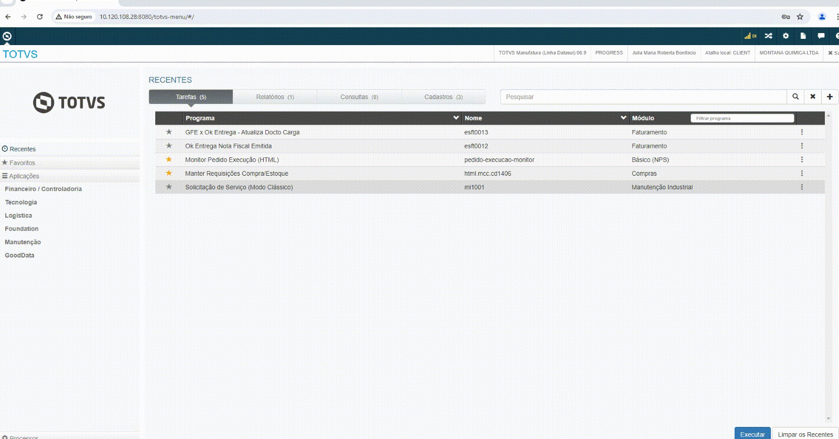Viewport: 839px width, 439px height.
Task: Favorite GFE x Ok Entrega star
Action: click(169, 132)
